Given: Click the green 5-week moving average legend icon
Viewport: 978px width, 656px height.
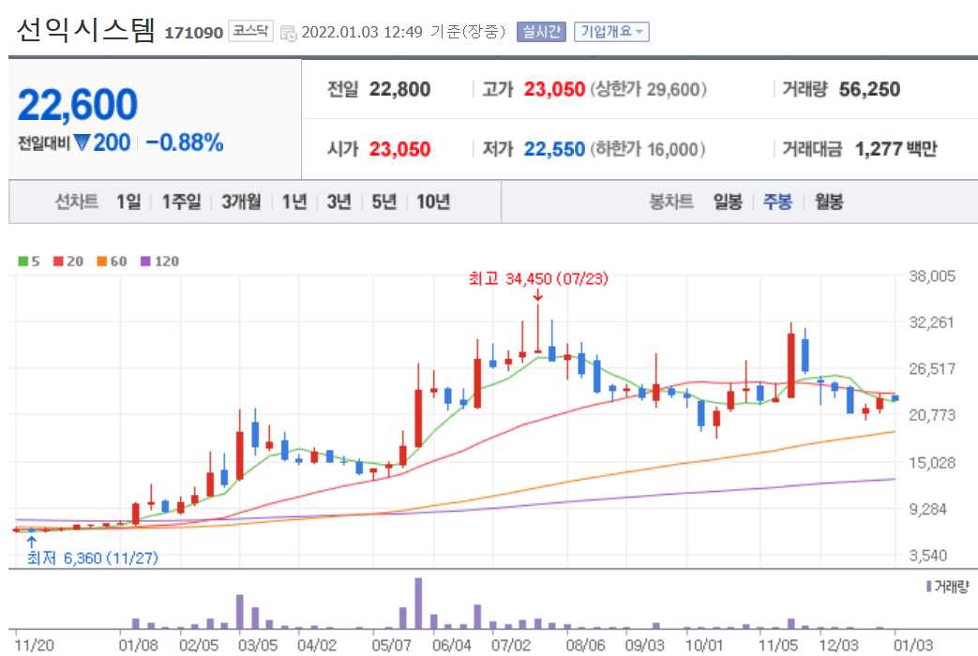Looking at the screenshot, I should click(23, 261).
